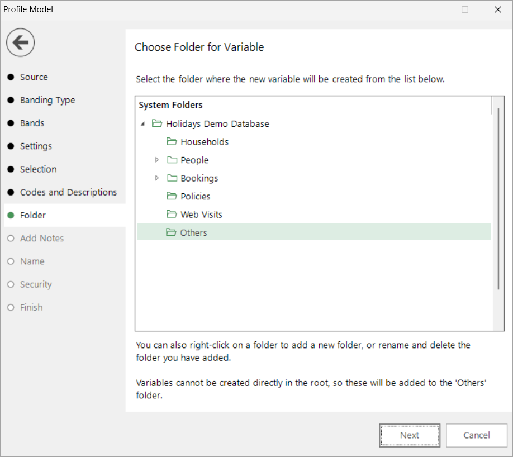Close the Profile Model window
The width and height of the screenshot is (513, 457).
click(x=497, y=9)
